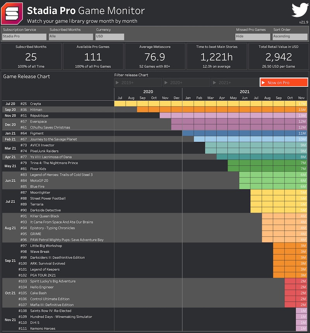Image resolution: width=310 pixels, height=333 pixels.
Task: Click the Darkside Detective game name
Action: [45, 210]
